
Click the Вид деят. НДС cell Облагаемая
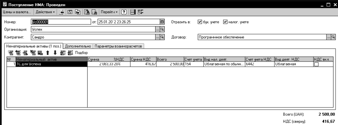click(294, 64)
